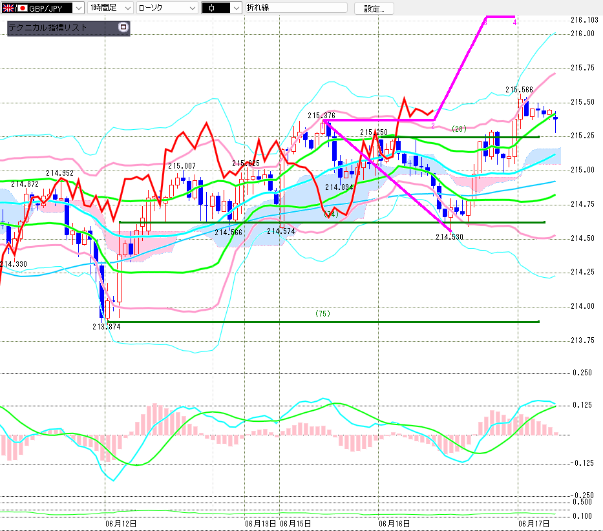The height and width of the screenshot is (531, 603).
Task: Click the 0.125 MACD axis label
Action: tap(582, 405)
